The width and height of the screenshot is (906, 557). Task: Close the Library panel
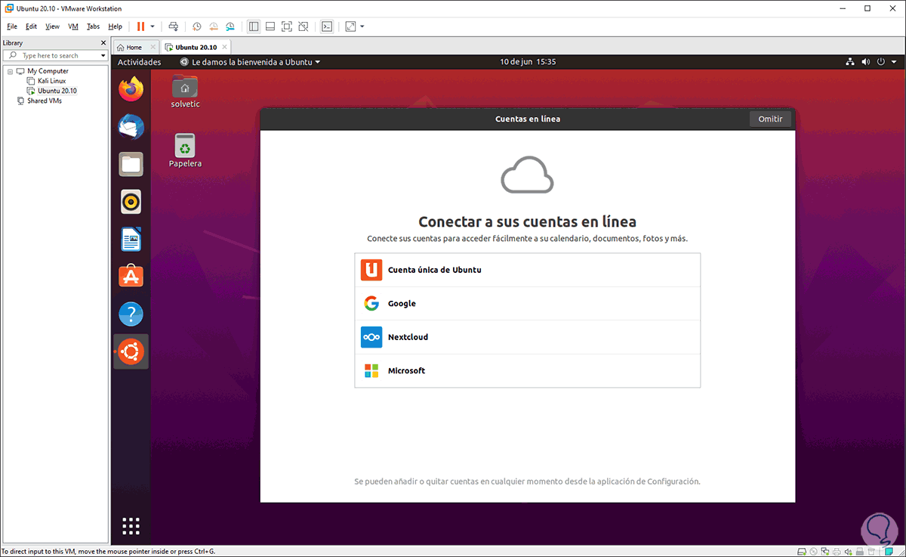pyautogui.click(x=103, y=43)
